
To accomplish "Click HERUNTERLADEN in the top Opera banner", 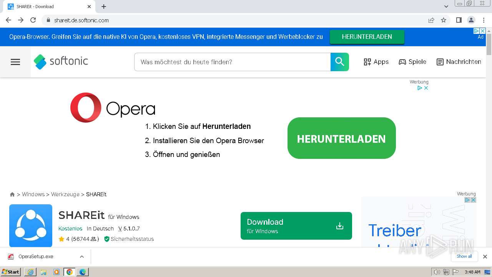I will [x=367, y=37].
